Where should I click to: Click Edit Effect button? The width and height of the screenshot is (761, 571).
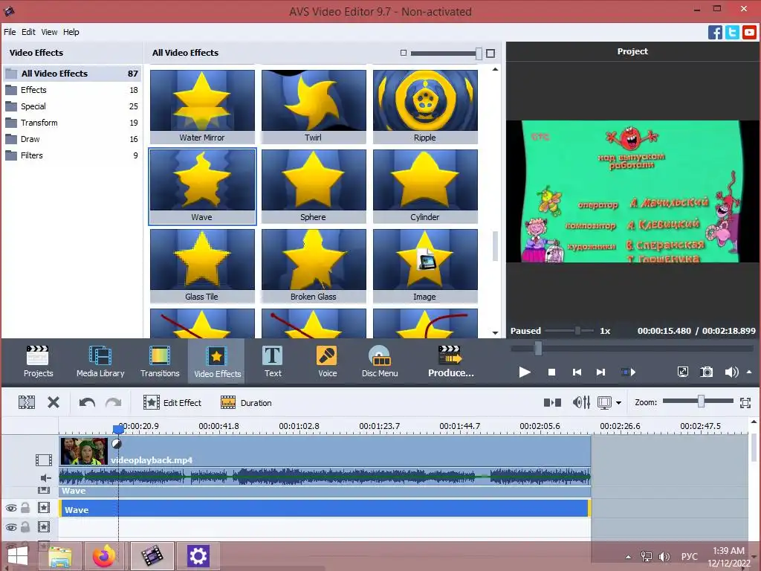(172, 402)
